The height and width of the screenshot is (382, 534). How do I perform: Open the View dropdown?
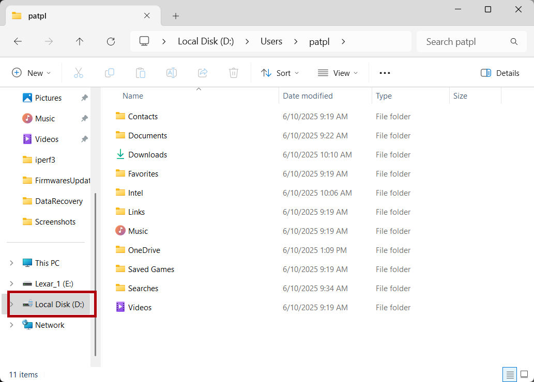click(x=338, y=73)
